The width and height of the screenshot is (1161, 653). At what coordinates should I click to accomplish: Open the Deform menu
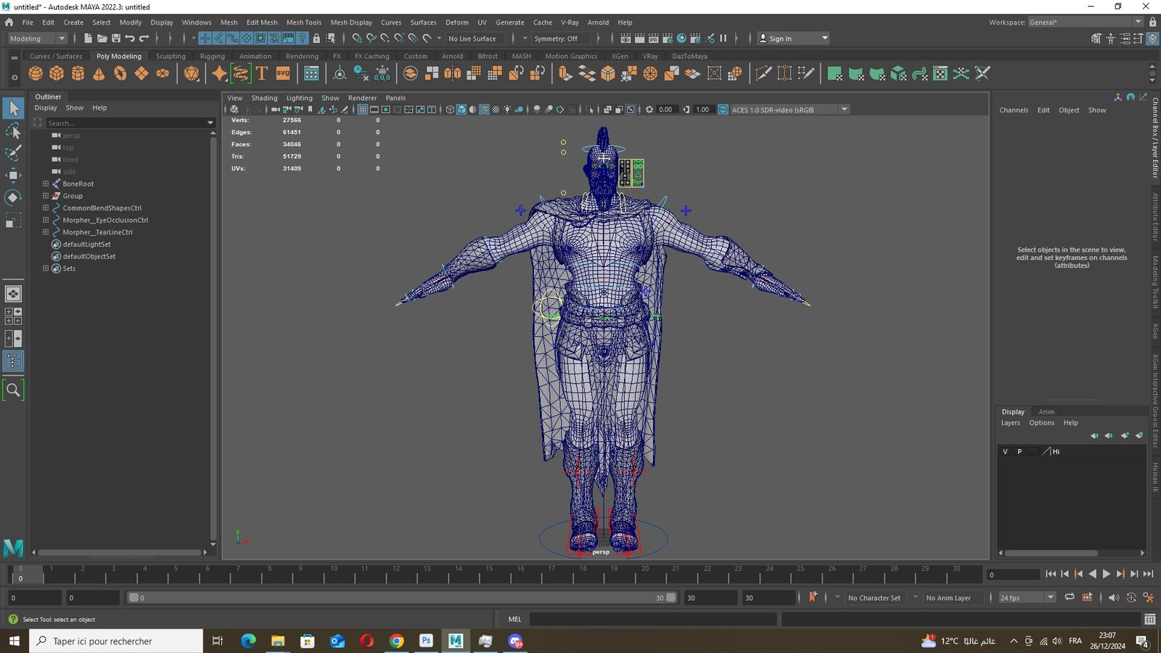(x=456, y=22)
